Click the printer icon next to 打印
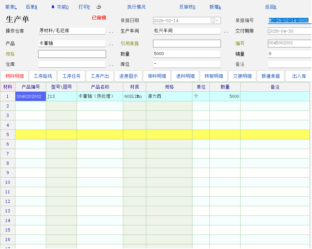Viewport: 312px width, 249px height. coord(99,7)
